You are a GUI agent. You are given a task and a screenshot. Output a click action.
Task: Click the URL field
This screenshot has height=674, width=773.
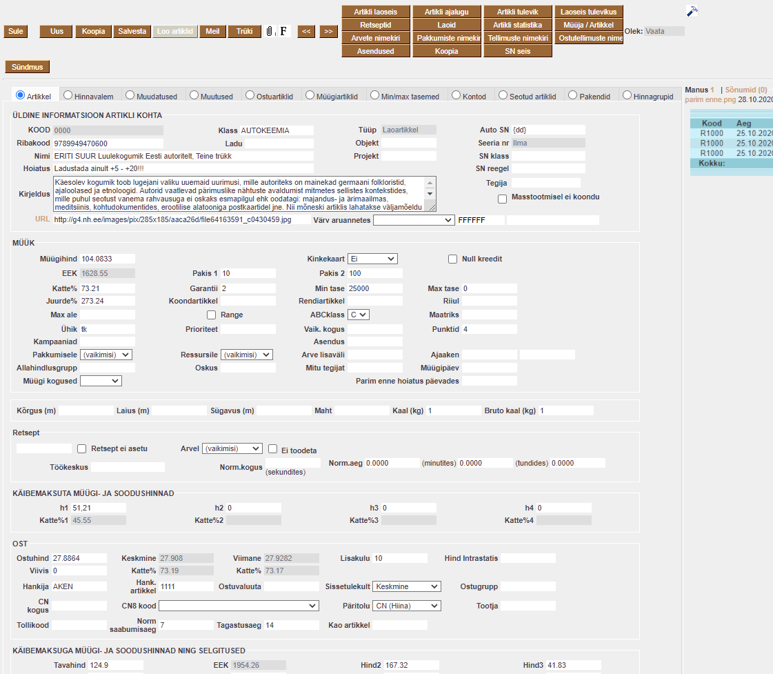coord(182,219)
